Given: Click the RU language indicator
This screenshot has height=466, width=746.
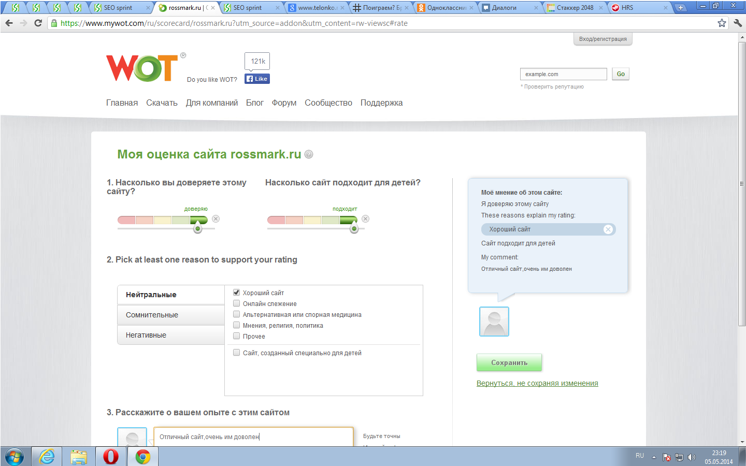Looking at the screenshot, I should click(x=640, y=456).
